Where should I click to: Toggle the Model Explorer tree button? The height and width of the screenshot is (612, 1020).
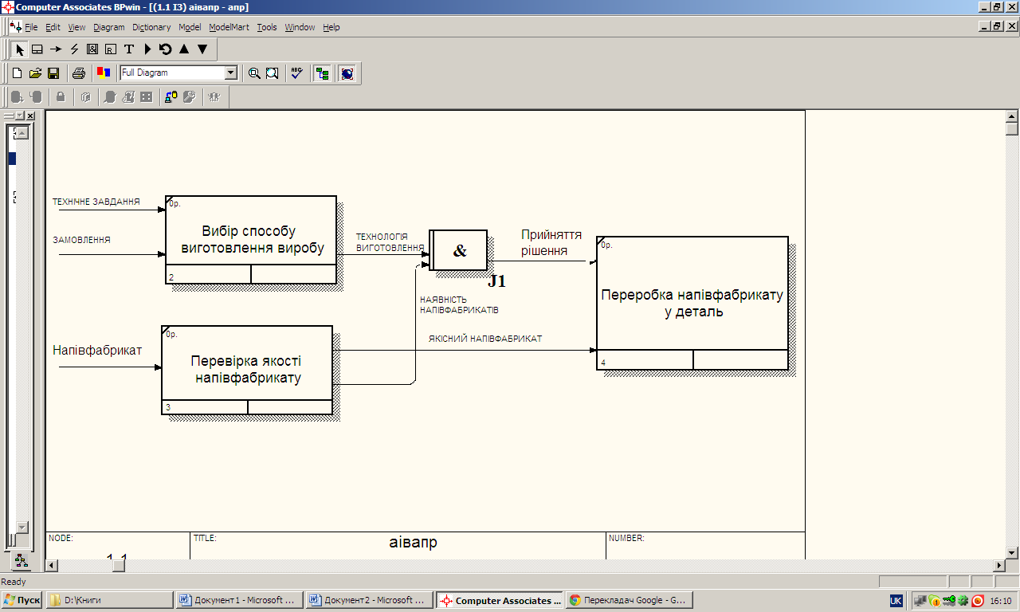coord(322,73)
